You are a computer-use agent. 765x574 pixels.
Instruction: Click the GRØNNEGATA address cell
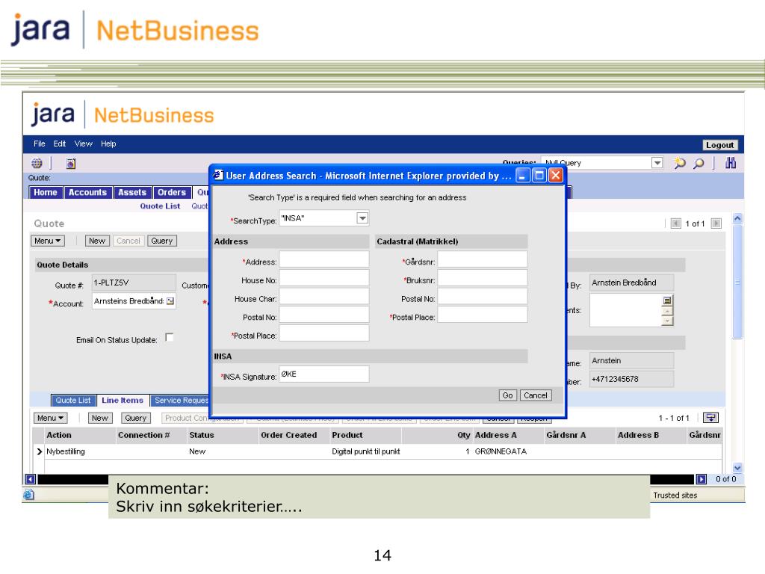coord(501,451)
